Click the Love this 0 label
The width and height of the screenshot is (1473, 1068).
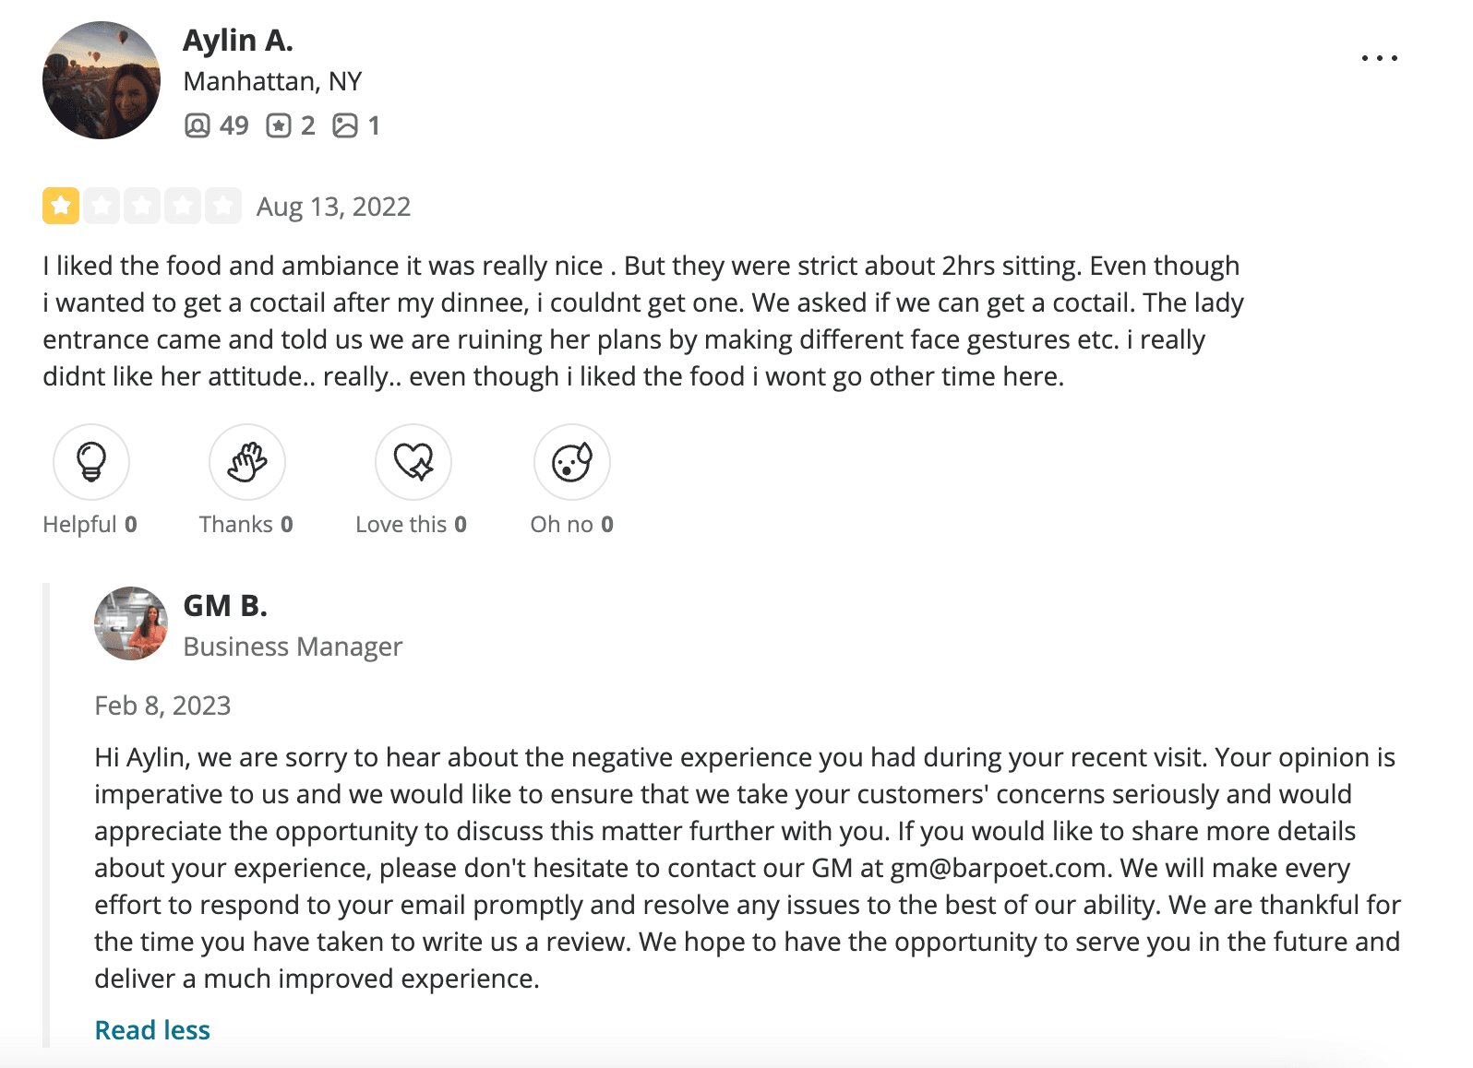coord(412,524)
